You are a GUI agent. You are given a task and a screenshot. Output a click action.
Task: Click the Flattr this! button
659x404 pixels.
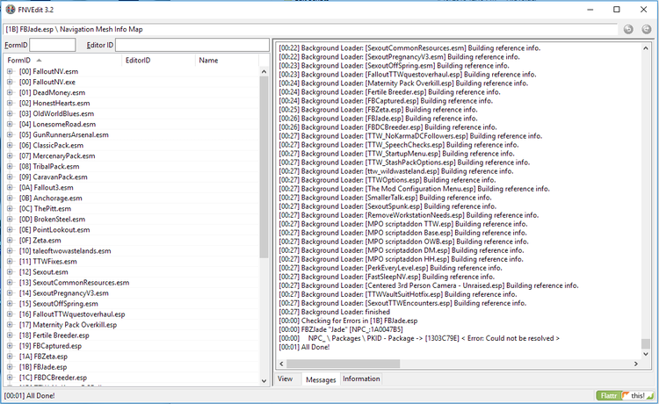coord(626,395)
